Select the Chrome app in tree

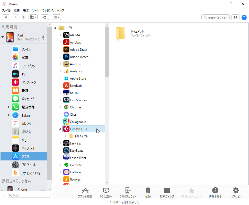(x=75, y=107)
